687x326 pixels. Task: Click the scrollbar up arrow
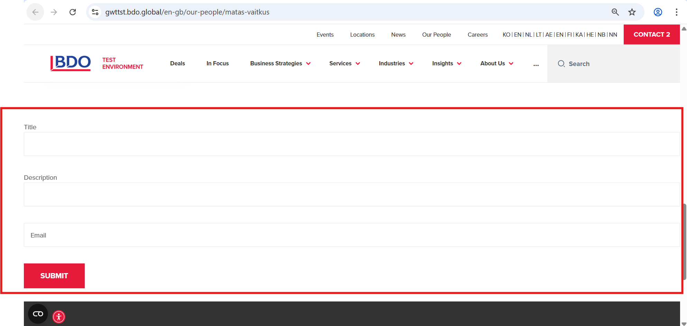coord(684,29)
